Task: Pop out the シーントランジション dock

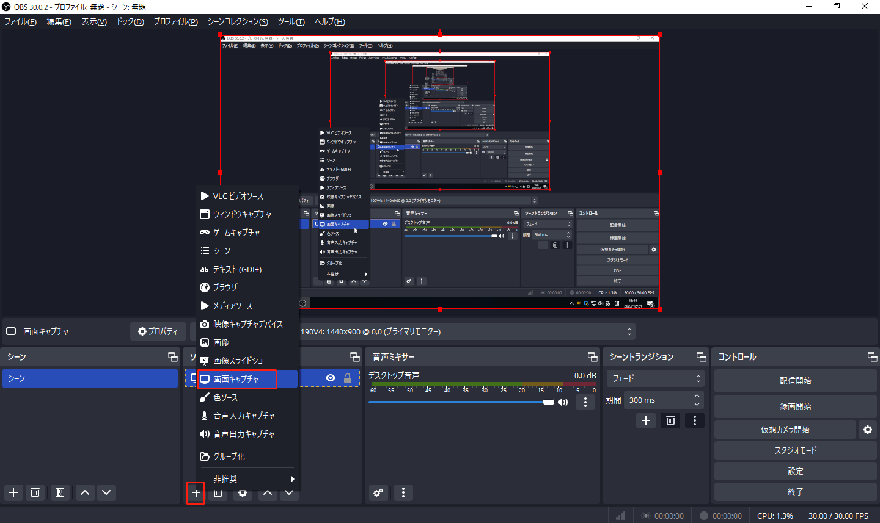Action: pos(701,357)
